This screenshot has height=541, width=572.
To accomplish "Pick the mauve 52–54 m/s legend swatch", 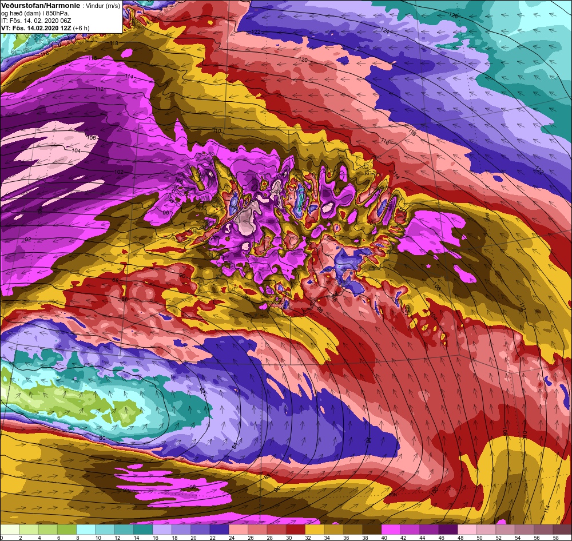I will click(505, 529).
